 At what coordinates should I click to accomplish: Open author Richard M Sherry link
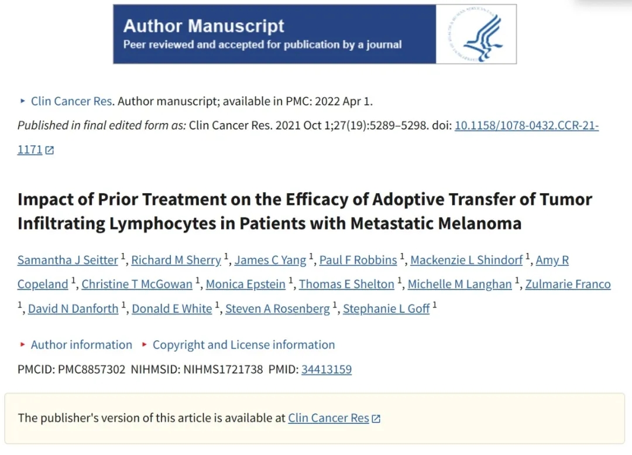click(x=176, y=260)
